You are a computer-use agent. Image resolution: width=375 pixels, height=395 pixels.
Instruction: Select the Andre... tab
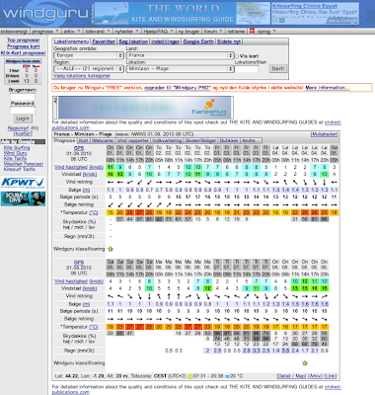point(251,140)
